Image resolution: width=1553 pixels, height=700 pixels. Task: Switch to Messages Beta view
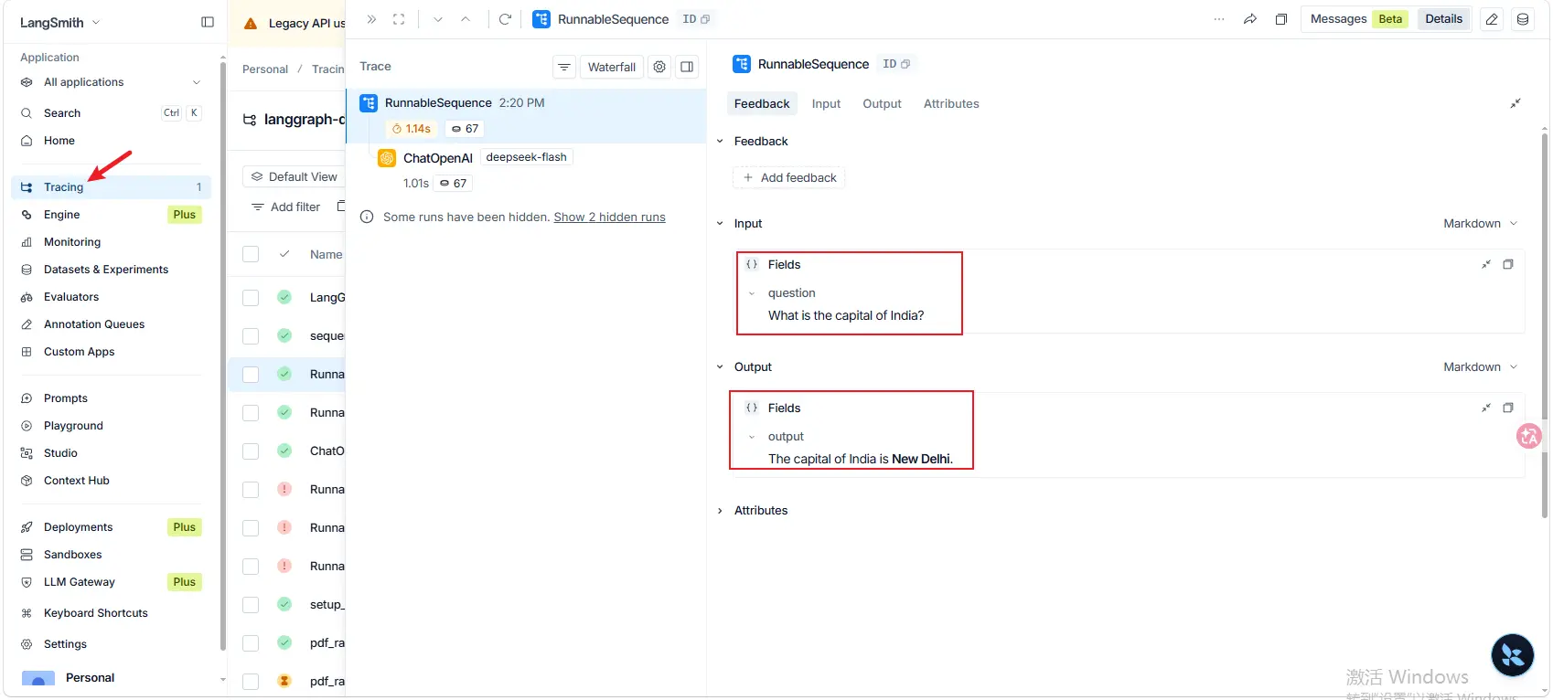coord(1358,19)
